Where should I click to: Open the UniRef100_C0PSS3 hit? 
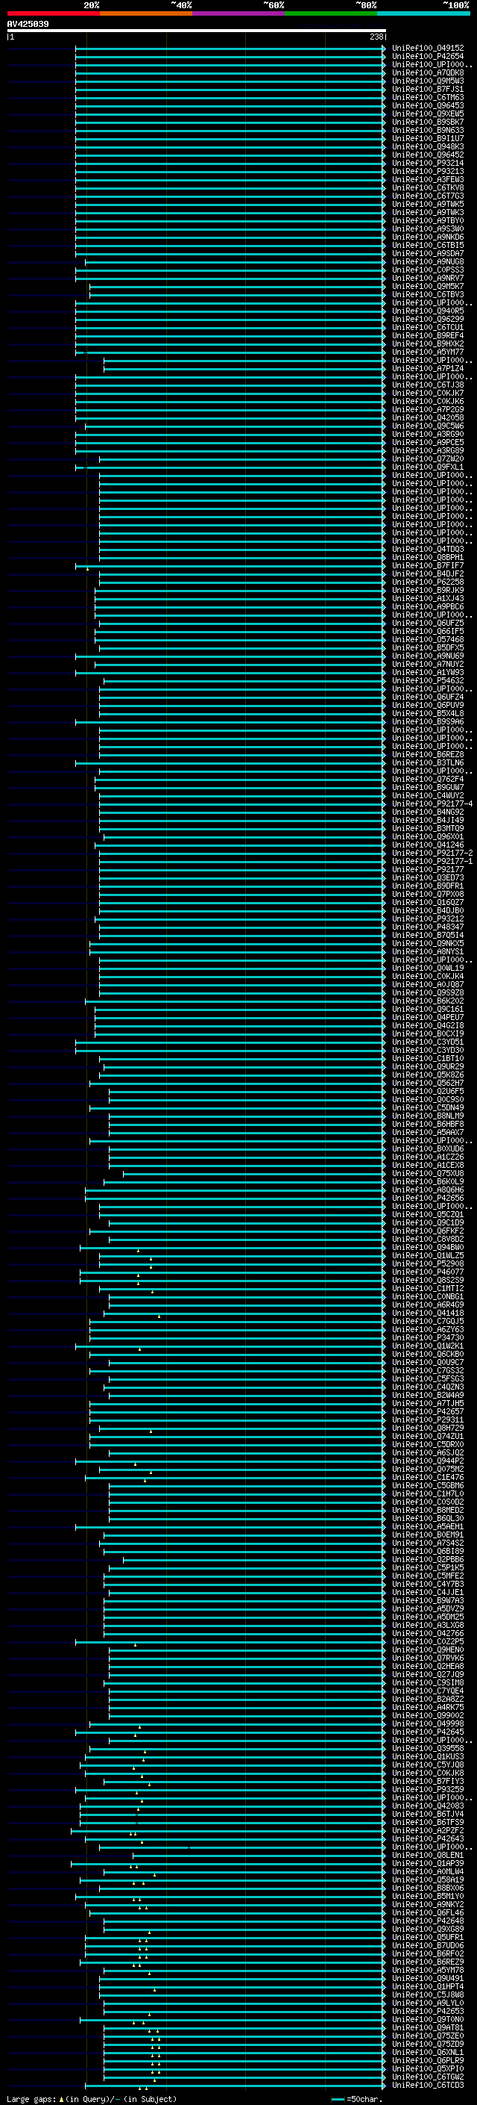(x=428, y=270)
